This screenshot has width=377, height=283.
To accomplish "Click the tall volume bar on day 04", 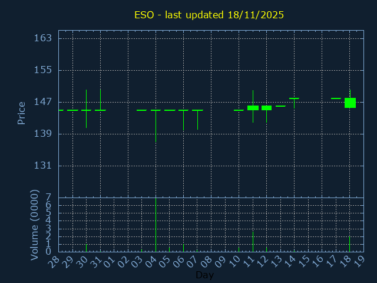I will click(156, 224).
